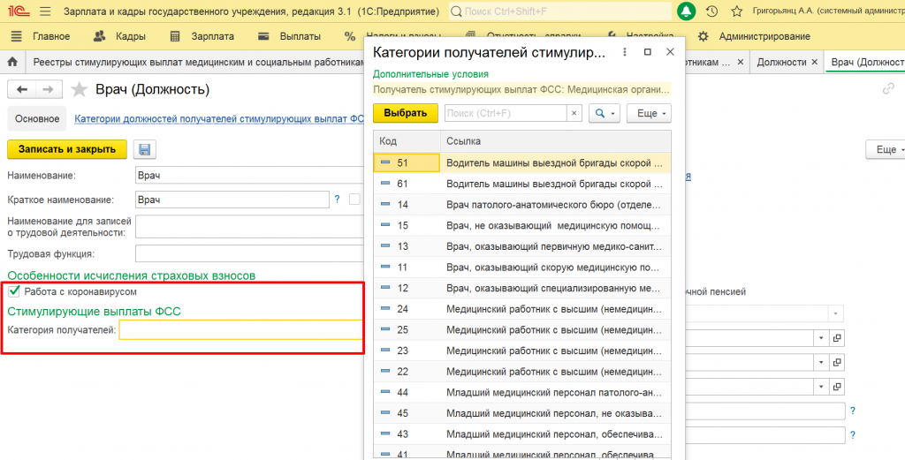Viewport: 905px width, 460px height.
Task: Click the notifications bell icon
Action: pyautogui.click(x=687, y=11)
